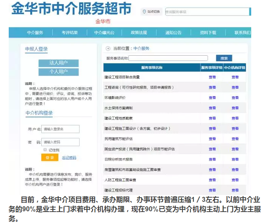Screen dimensions: 269x223
Task: View service details for 环境影响评价
Action: [212, 98]
